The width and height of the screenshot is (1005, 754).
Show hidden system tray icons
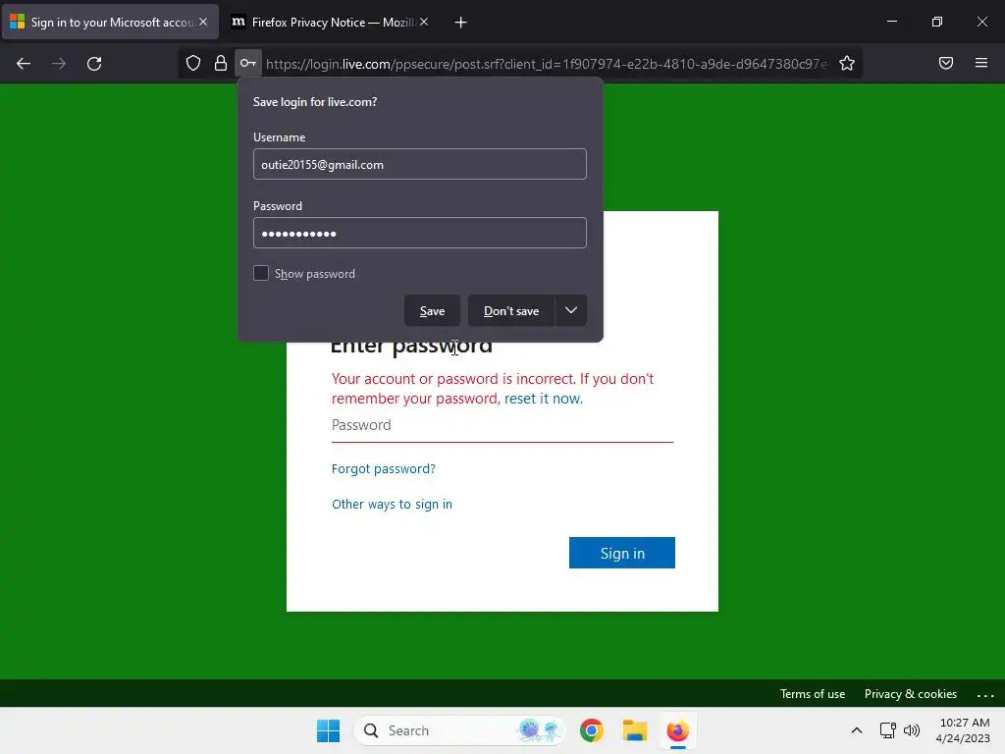coord(856,730)
